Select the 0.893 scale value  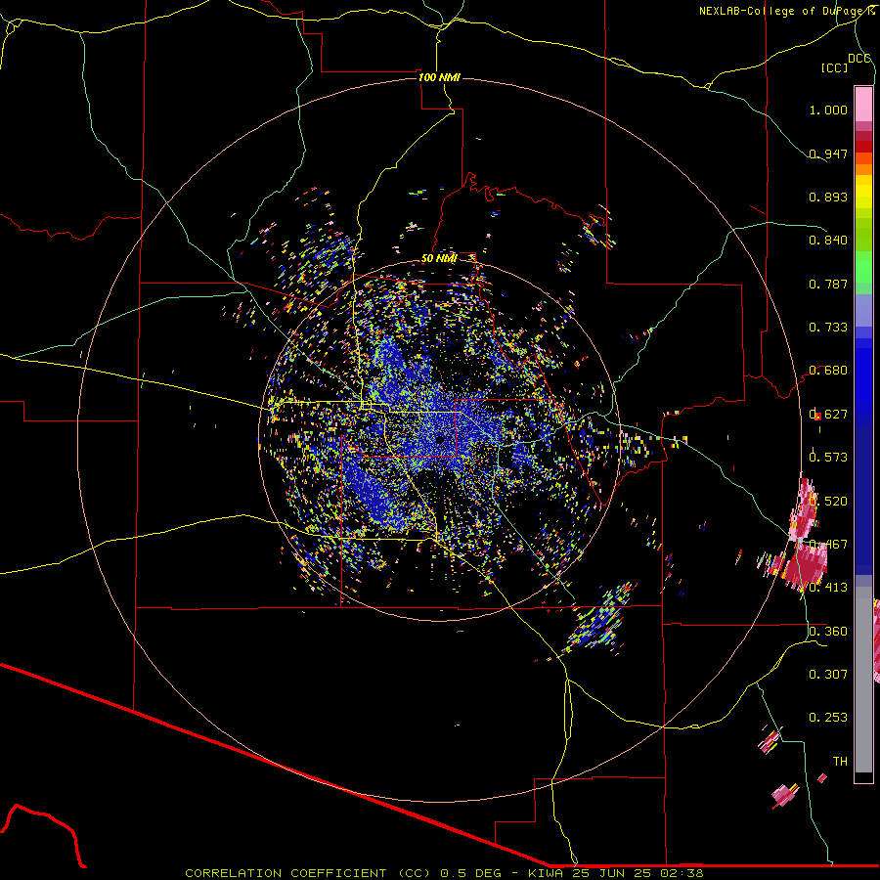click(828, 197)
